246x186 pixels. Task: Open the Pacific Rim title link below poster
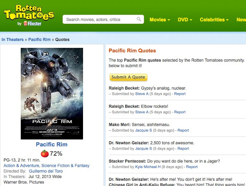tap(52, 144)
